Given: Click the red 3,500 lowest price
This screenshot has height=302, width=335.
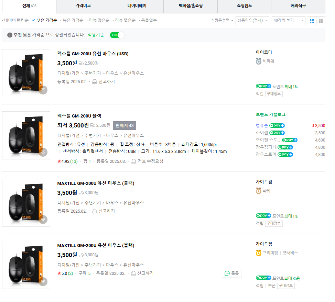Looking at the screenshot, I should coord(318,126).
